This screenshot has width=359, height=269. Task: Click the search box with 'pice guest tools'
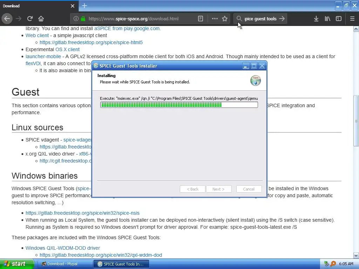click(260, 19)
